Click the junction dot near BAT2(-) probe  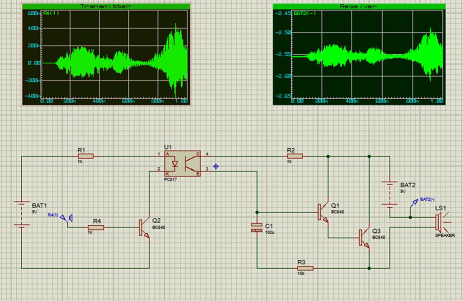[x=410, y=217]
